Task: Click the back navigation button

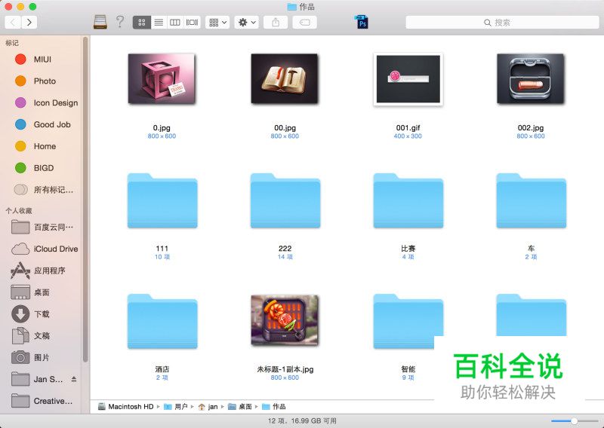Action: [x=13, y=23]
